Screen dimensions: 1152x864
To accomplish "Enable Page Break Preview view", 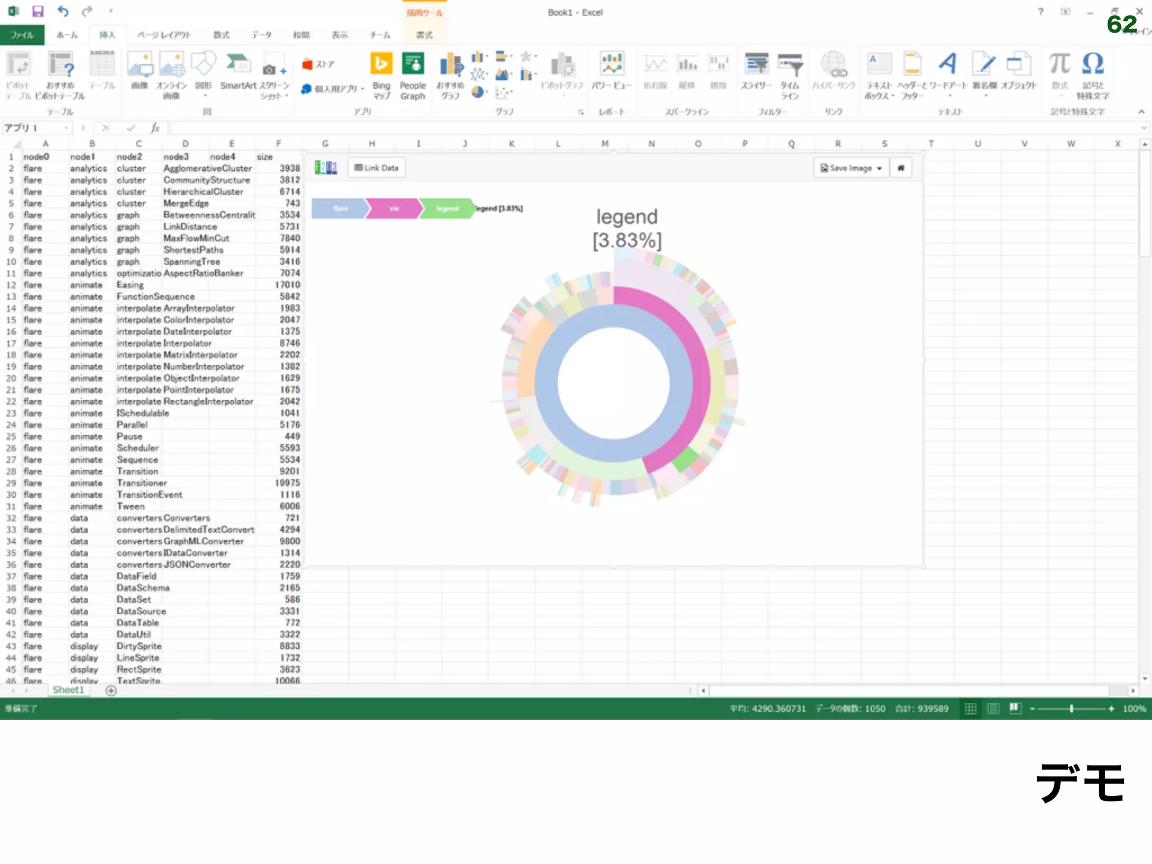I will (1015, 709).
